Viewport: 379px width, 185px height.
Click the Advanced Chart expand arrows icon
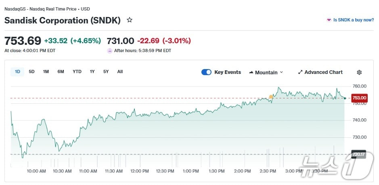coord(300,72)
